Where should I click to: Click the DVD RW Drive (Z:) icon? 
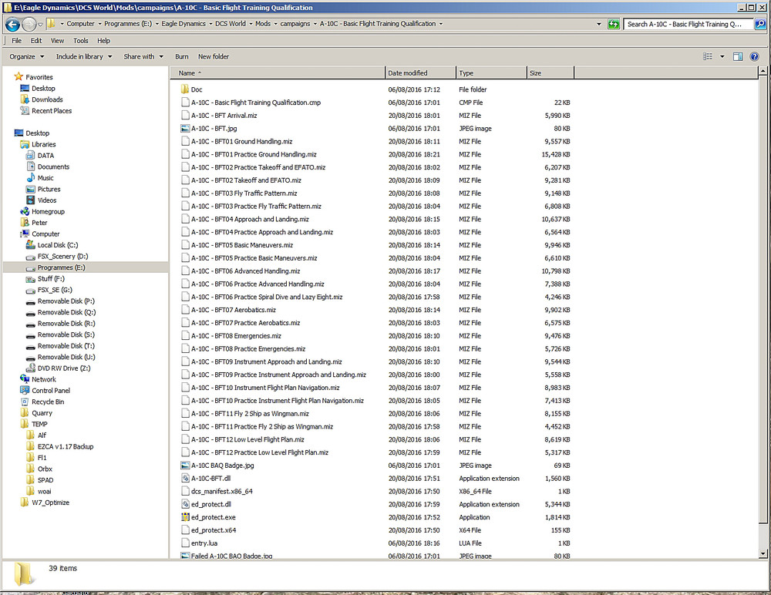coord(31,368)
